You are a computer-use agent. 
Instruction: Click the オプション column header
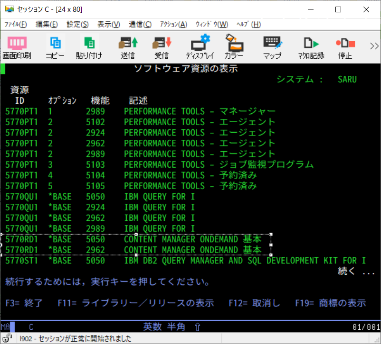[62, 100]
